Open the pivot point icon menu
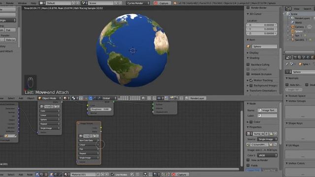315x177 pixels. [74, 98]
